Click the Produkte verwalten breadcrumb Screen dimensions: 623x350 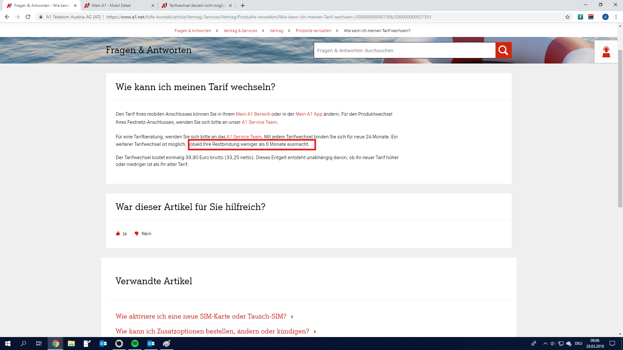[313, 31]
